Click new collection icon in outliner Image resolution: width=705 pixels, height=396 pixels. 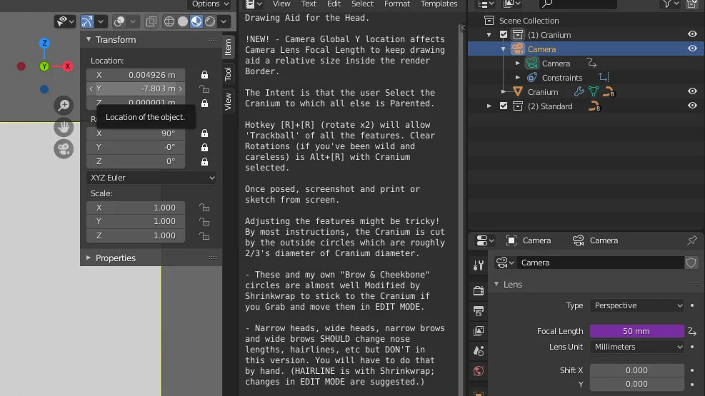tap(692, 4)
